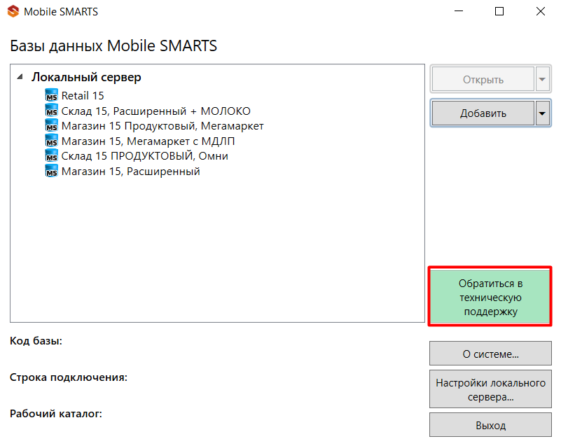
Task: Minimize the Mobile SMARTS window
Action: pos(459,11)
